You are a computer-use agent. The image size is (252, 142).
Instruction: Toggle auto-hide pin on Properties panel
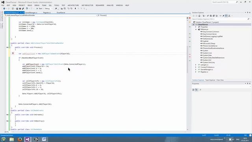point(248,84)
